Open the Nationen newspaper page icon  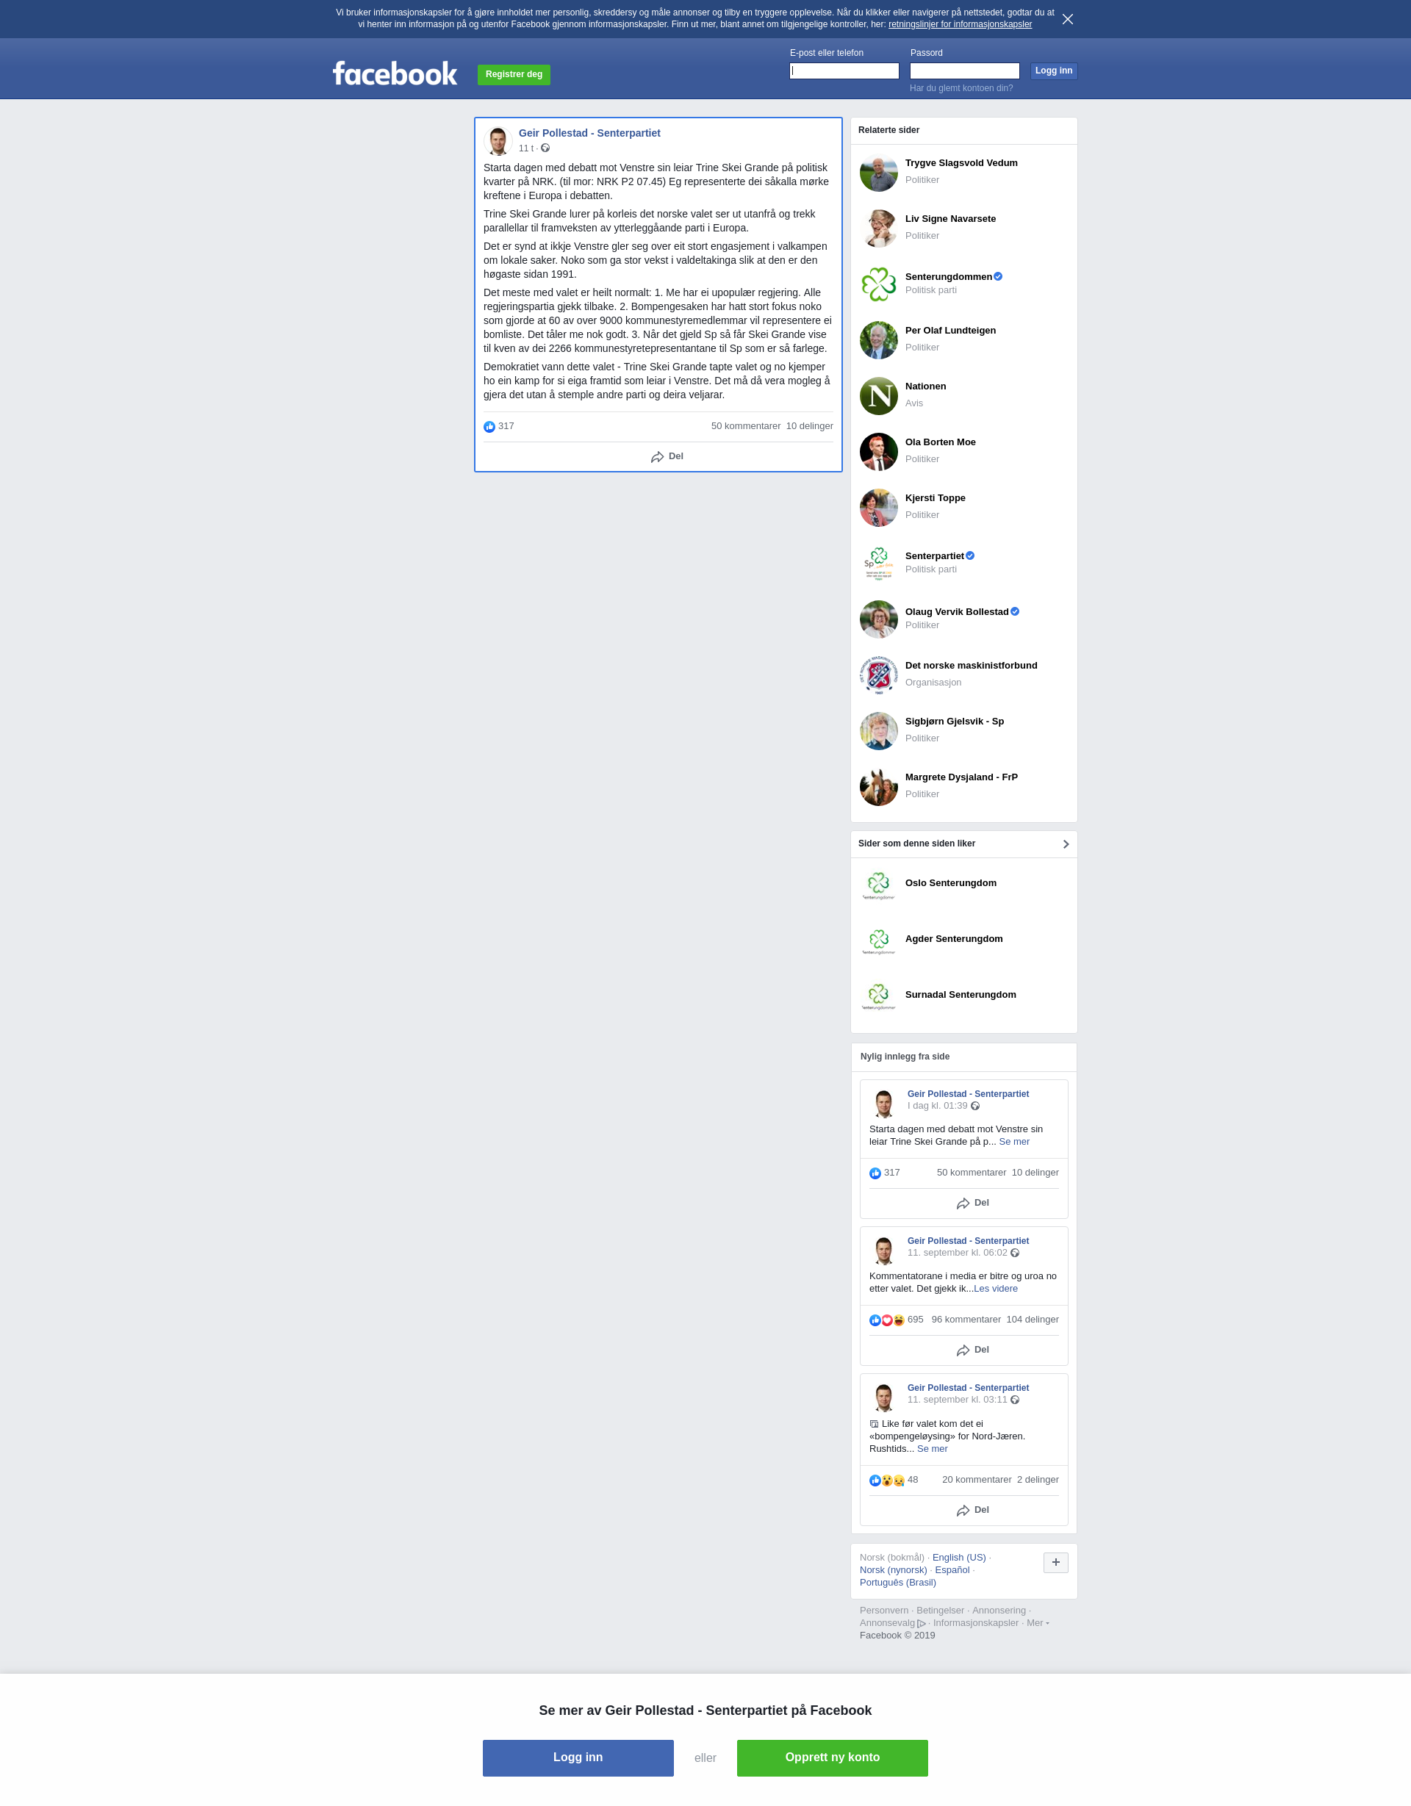pyautogui.click(x=878, y=396)
